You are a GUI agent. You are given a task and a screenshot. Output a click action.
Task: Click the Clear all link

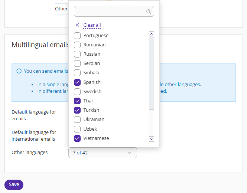pos(92,25)
